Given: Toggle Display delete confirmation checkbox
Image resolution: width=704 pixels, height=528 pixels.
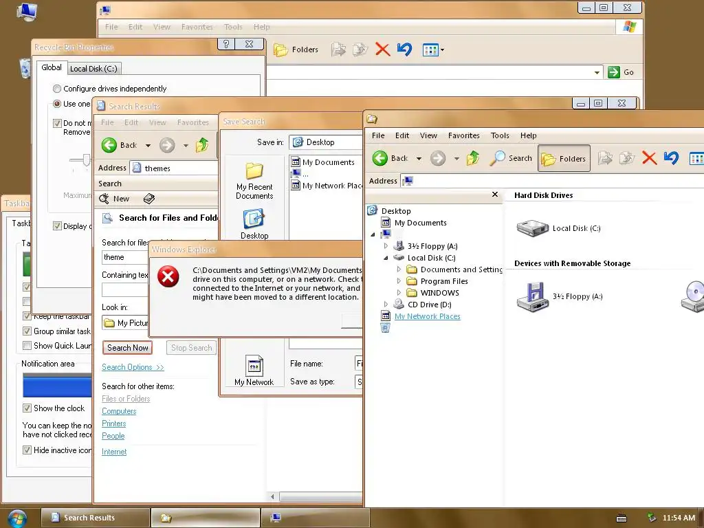Looking at the screenshot, I should 57,225.
